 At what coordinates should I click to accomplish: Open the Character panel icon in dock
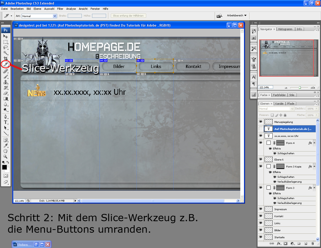[x=254, y=77]
